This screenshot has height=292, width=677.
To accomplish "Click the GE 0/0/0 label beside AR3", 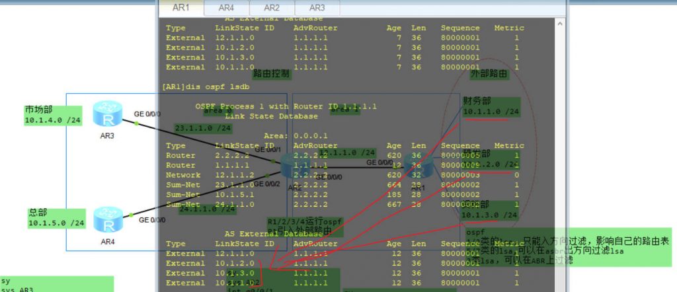I will tap(147, 114).
